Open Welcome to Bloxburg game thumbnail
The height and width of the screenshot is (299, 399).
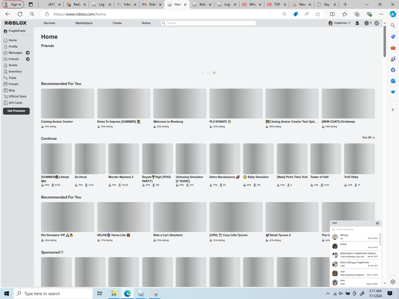pyautogui.click(x=180, y=104)
